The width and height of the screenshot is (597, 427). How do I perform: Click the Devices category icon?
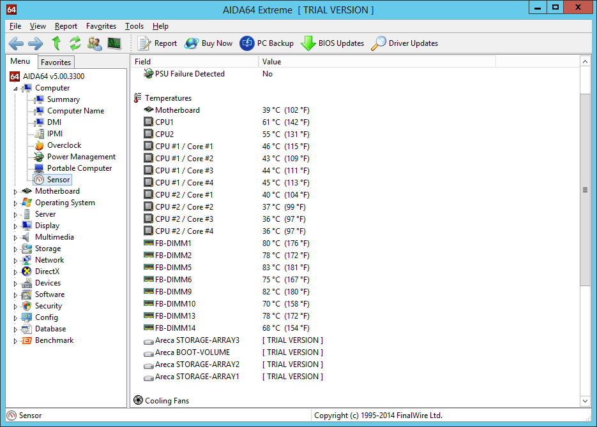coord(27,283)
